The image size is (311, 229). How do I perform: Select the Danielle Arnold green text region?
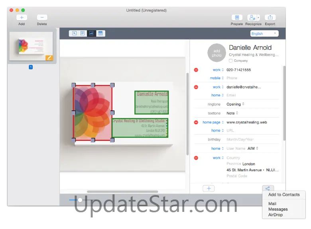click(152, 102)
